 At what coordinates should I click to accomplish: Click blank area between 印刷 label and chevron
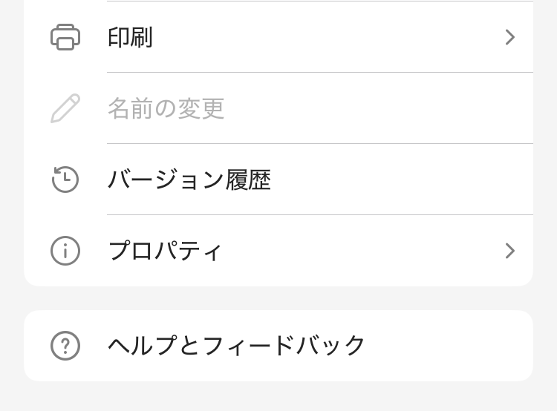(328, 37)
